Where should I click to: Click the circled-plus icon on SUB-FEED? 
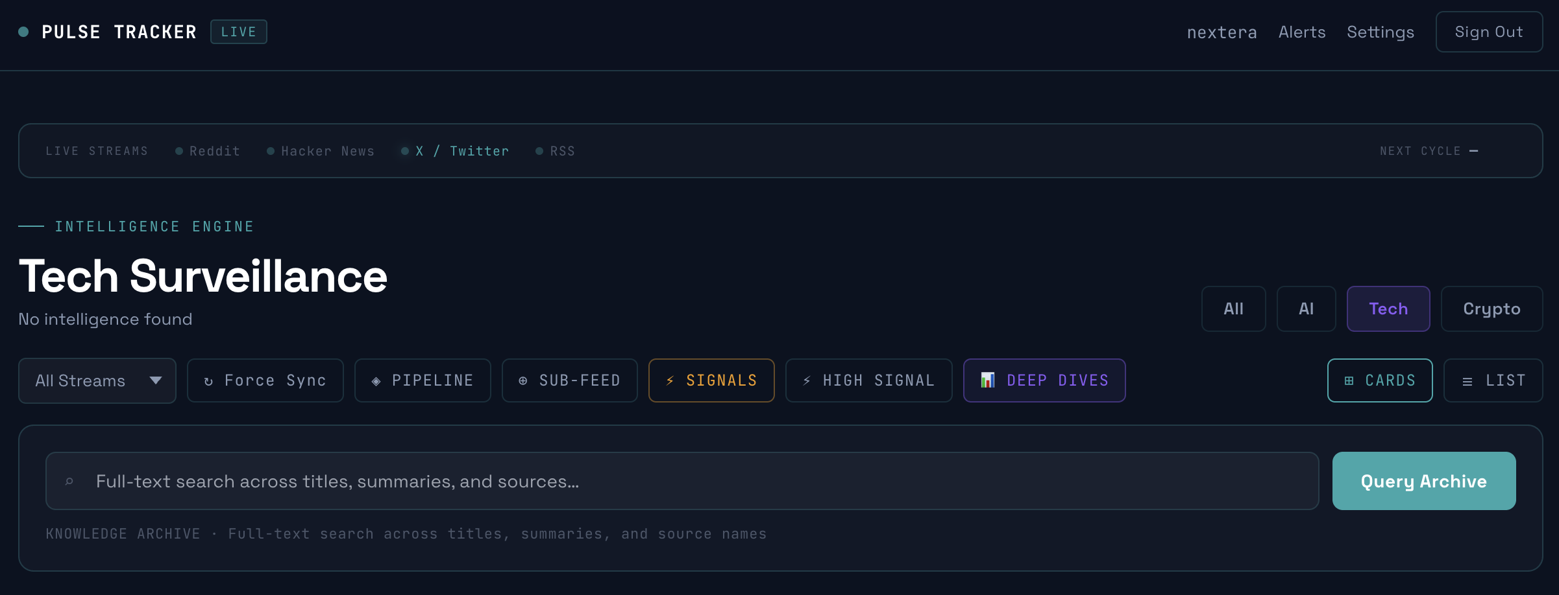522,381
